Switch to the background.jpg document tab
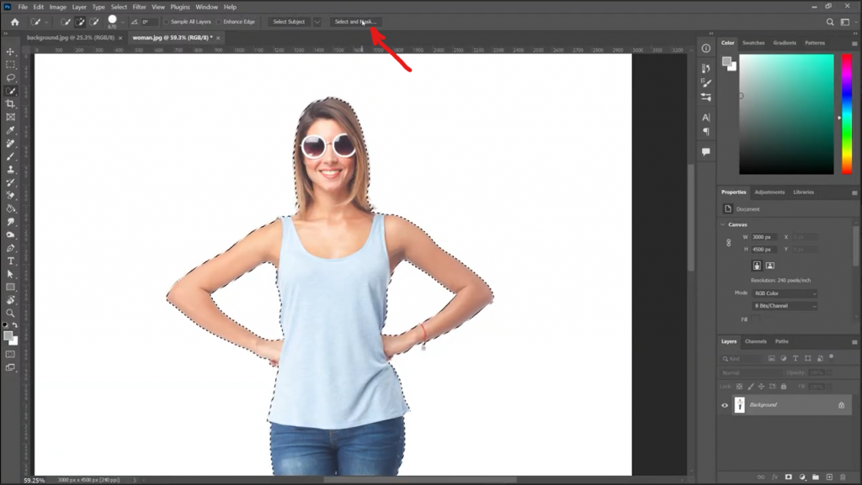Screen dimensions: 862x485 tap(71, 38)
